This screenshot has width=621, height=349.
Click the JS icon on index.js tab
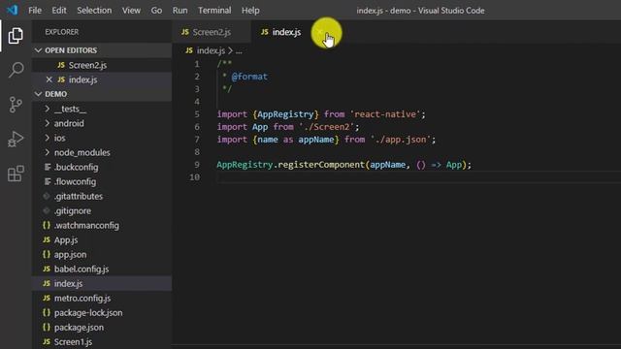265,32
